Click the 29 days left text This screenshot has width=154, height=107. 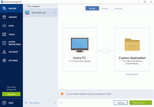tap(11, 90)
